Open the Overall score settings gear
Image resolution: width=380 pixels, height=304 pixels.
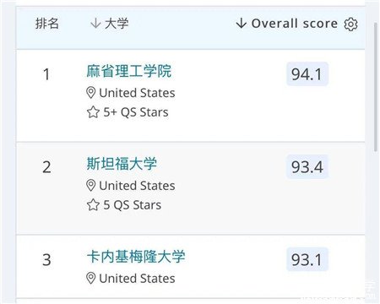click(350, 24)
